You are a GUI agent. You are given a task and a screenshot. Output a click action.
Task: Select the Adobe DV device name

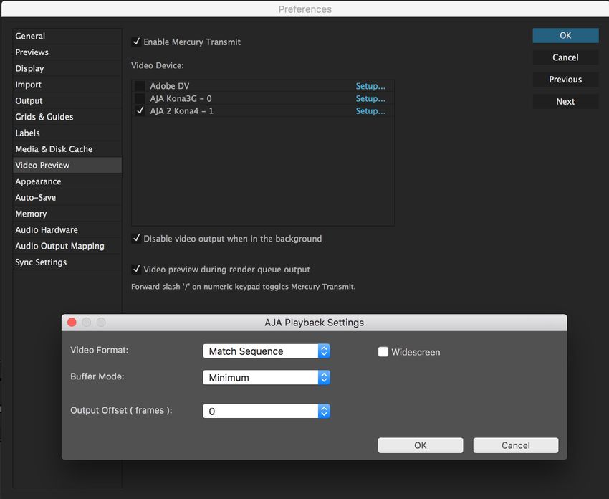pyautogui.click(x=170, y=86)
